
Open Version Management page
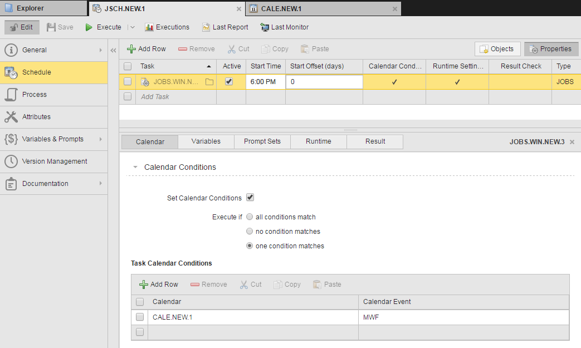coord(53,161)
